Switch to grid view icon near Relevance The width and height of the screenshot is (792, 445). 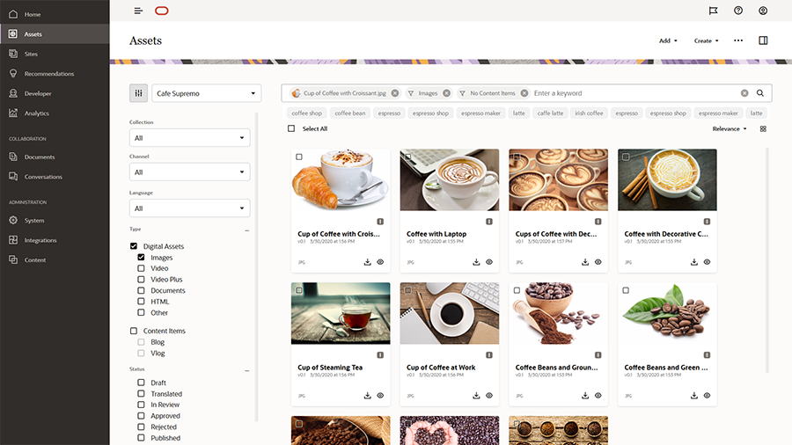763,128
